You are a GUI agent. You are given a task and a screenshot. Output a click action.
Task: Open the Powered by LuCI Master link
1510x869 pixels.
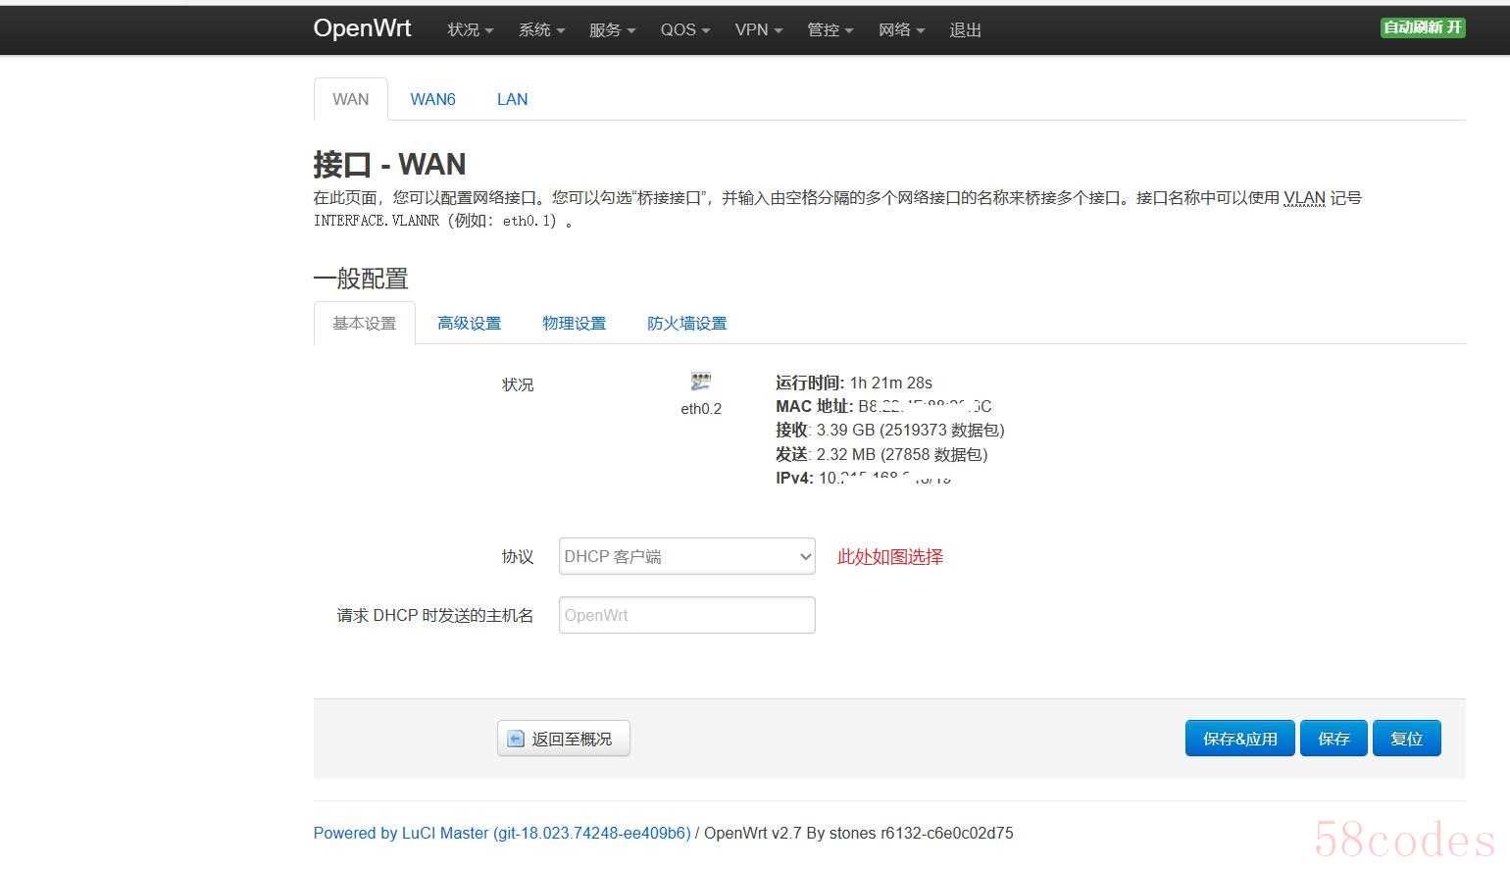pyautogui.click(x=502, y=833)
